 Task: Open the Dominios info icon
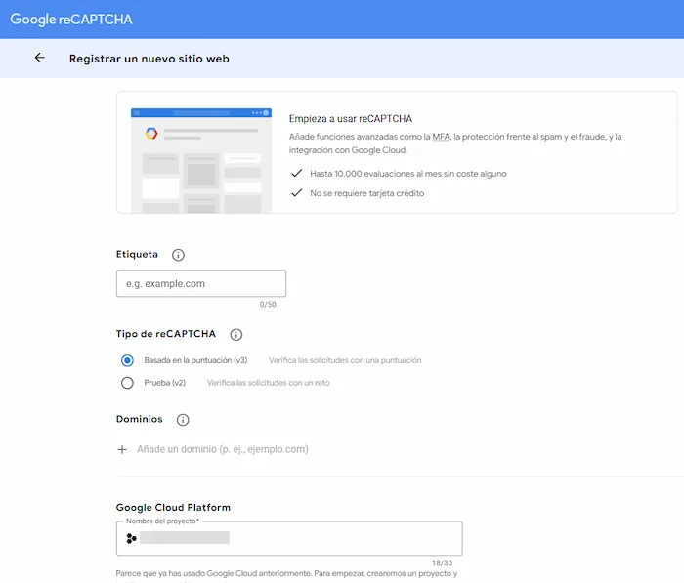[x=183, y=420]
